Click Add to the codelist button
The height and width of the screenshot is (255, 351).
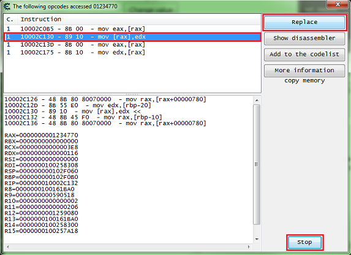click(x=304, y=55)
